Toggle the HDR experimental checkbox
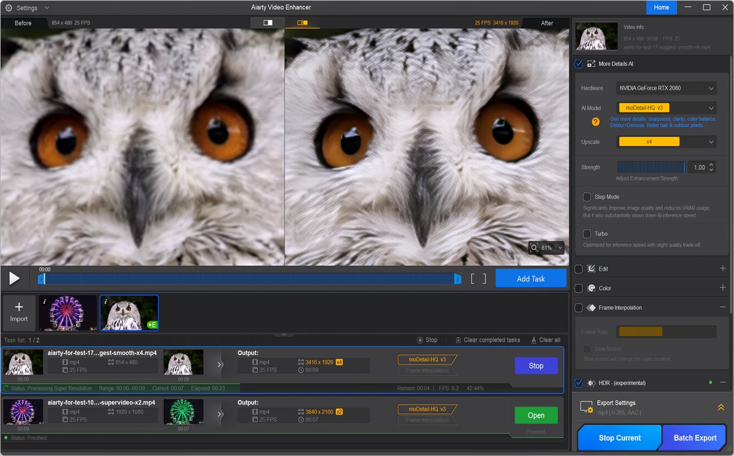Viewport: 734px width, 456px height. [579, 383]
